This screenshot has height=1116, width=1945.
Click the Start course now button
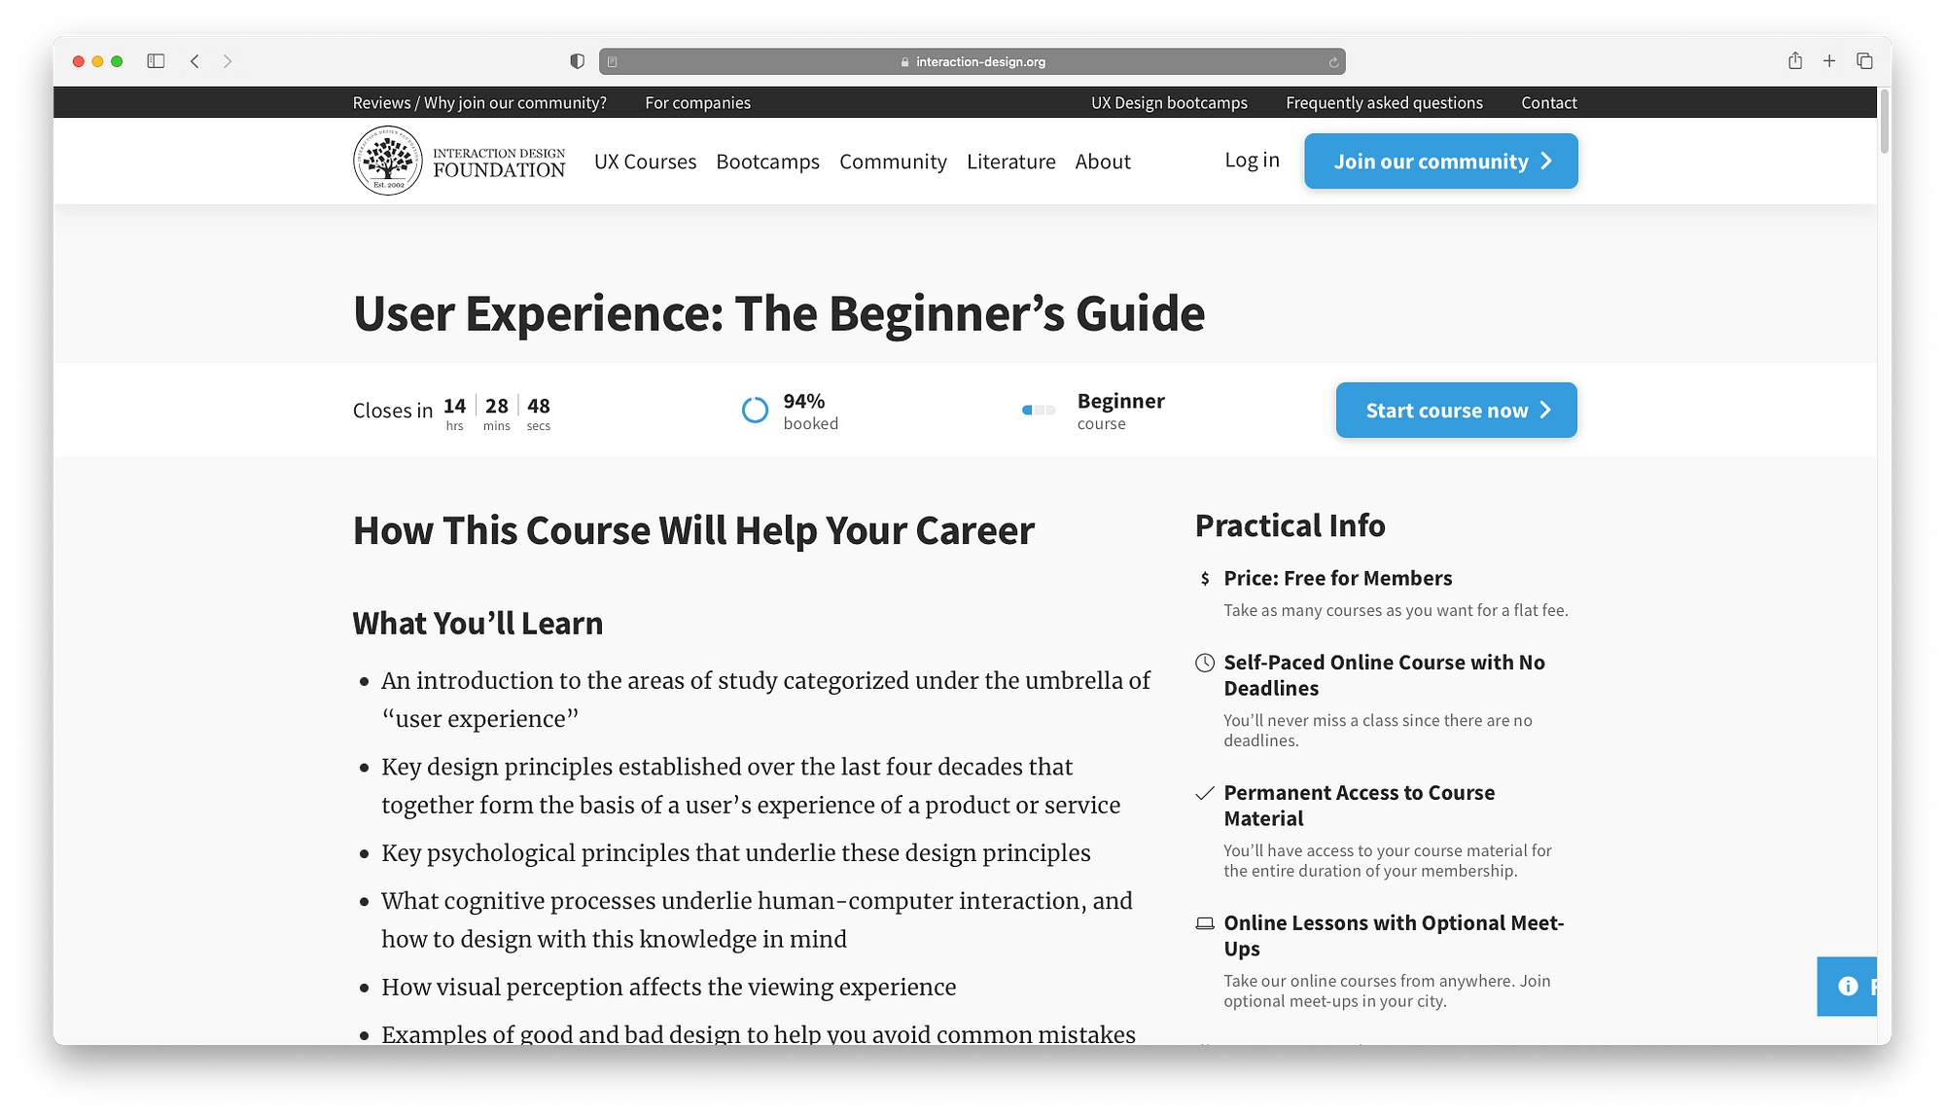pos(1456,411)
